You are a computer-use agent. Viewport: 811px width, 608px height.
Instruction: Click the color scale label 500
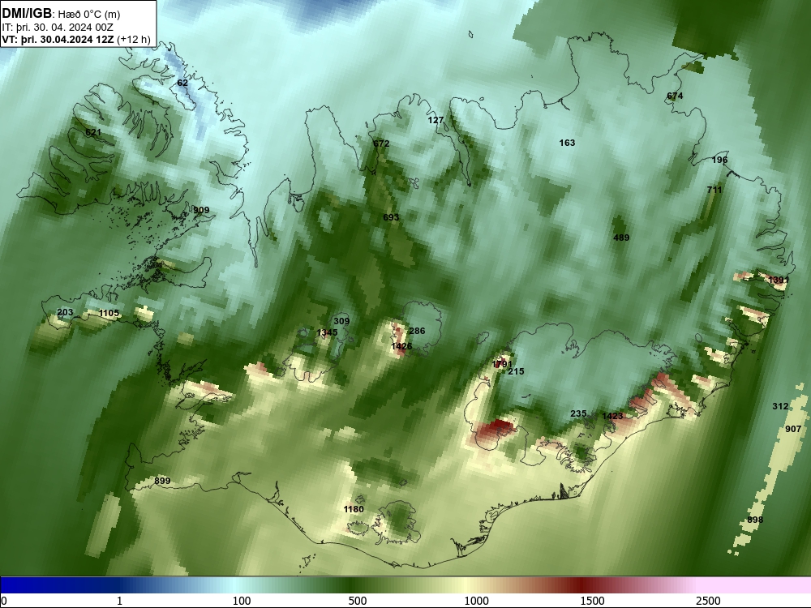point(358,601)
